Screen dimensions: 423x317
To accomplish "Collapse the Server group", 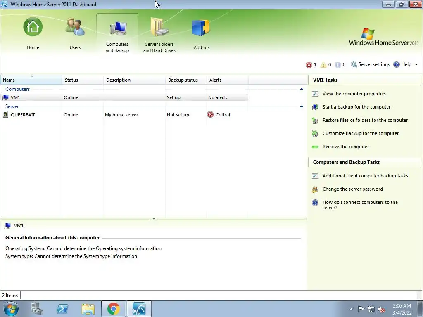I will pyautogui.click(x=302, y=106).
